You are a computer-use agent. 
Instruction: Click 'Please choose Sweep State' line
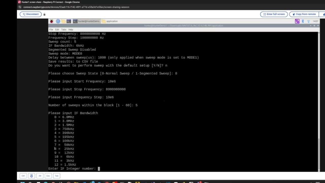pyautogui.click(x=113, y=73)
